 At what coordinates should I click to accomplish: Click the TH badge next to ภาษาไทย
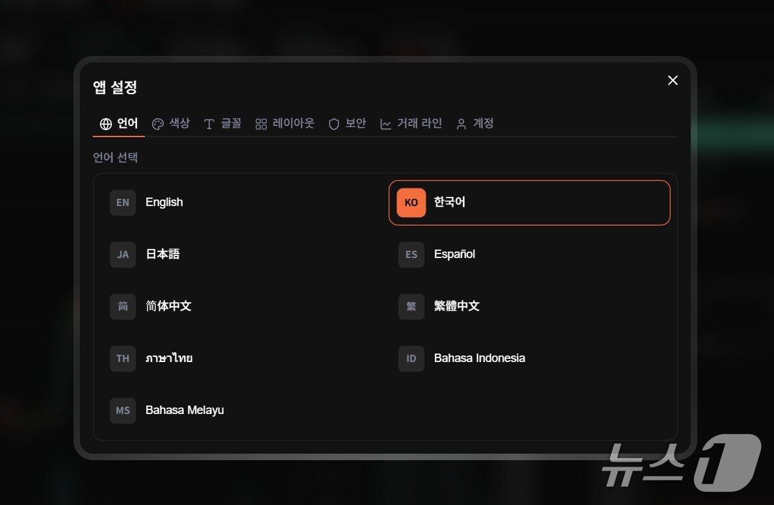point(122,358)
